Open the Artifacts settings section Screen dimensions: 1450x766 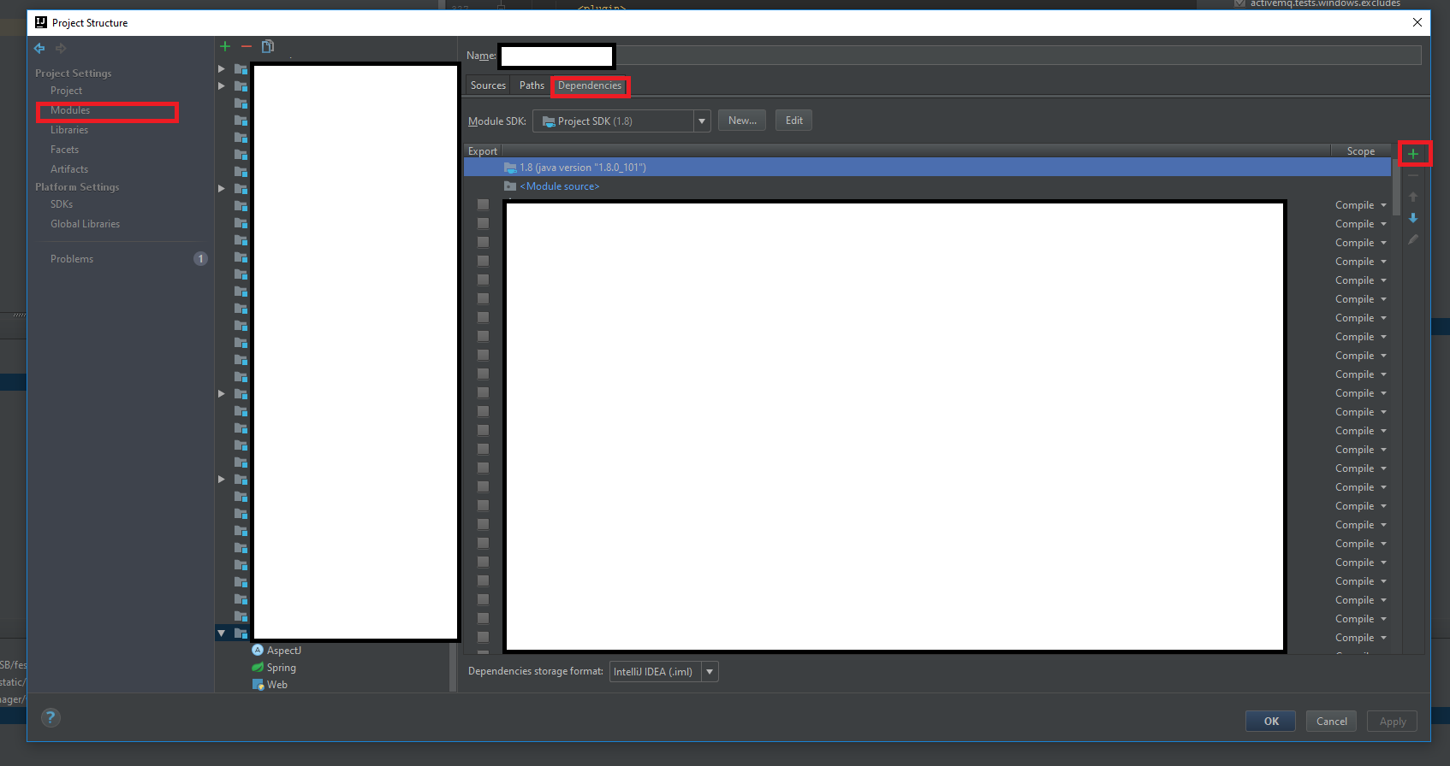point(69,169)
